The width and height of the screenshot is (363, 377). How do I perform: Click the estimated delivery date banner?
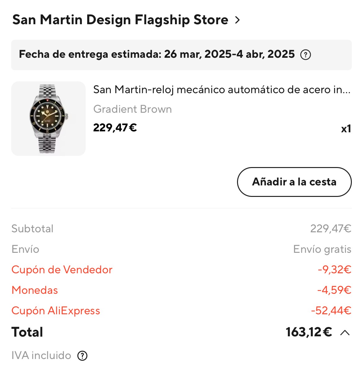click(157, 54)
